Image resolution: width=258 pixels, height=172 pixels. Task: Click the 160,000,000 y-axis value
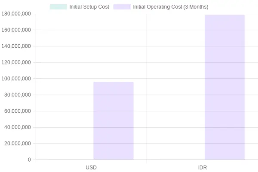(x=16, y=30)
